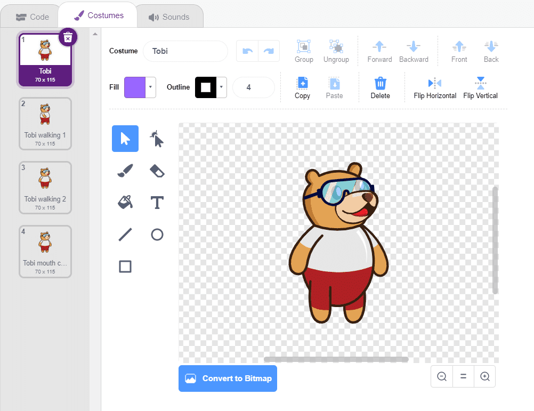
Task: Select the Fill tool
Action: [125, 203]
